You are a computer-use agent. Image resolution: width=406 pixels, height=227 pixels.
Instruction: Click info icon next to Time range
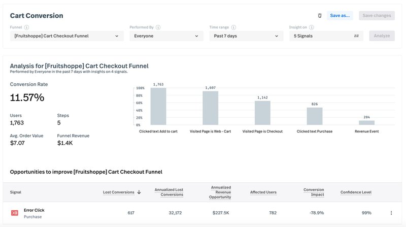(x=233, y=27)
